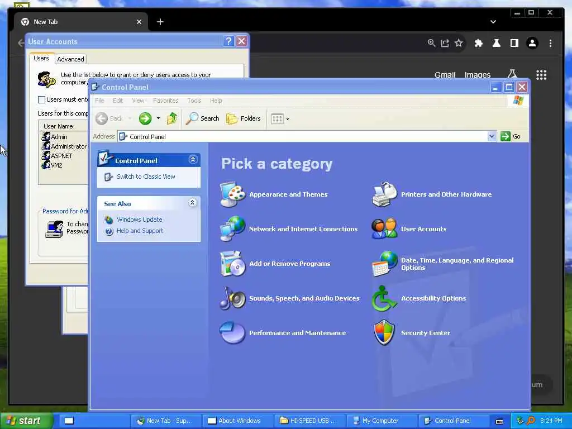The height and width of the screenshot is (429, 572).
Task: Click the green Forward arrow in Control Panel
Action: (x=145, y=118)
